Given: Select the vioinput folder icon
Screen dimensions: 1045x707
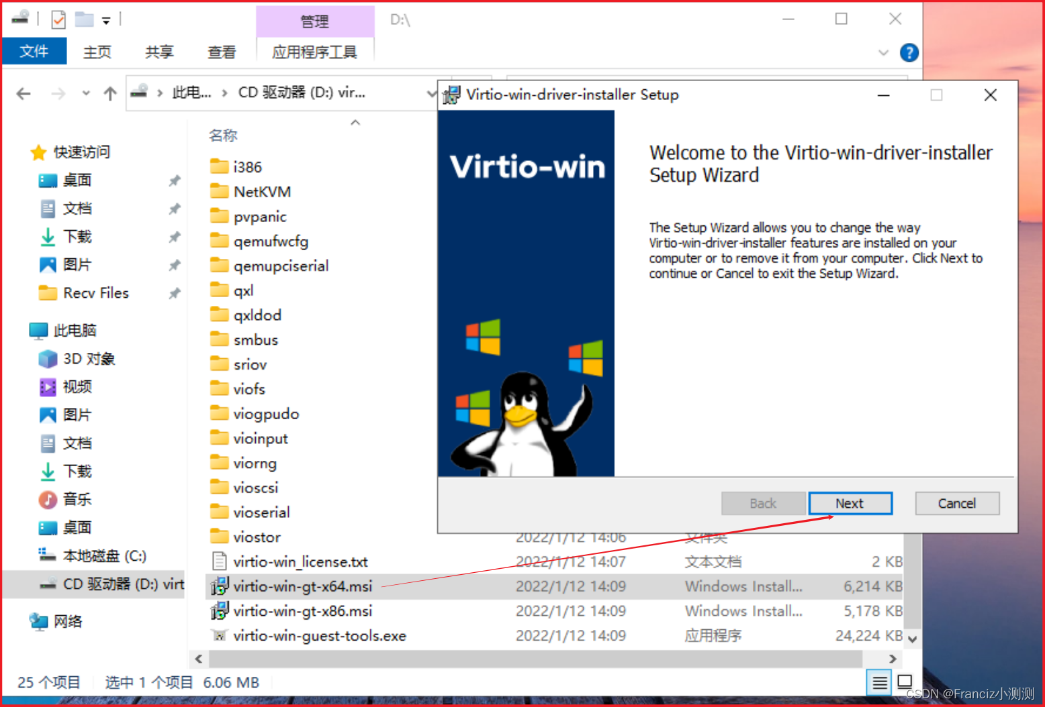Looking at the screenshot, I should 219,438.
